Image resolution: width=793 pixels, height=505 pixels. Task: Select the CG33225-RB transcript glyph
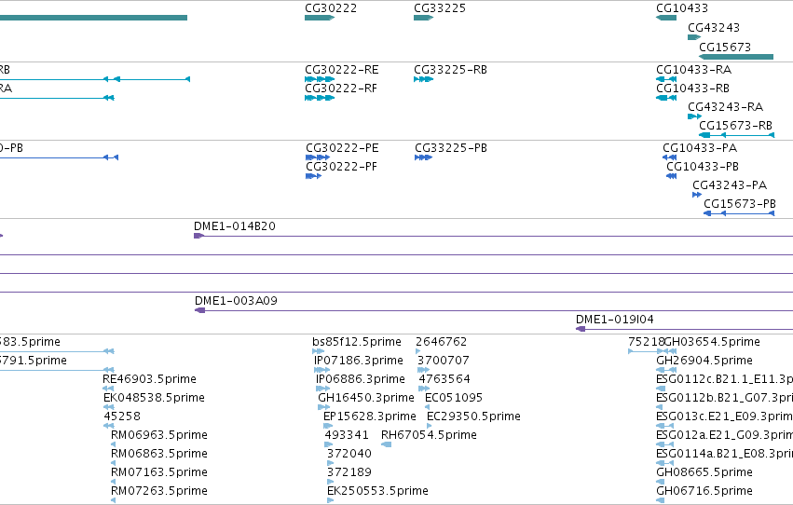click(423, 79)
